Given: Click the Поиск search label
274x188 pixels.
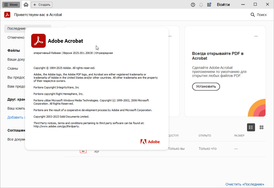Looking at the screenshot, I should tap(262, 15).
